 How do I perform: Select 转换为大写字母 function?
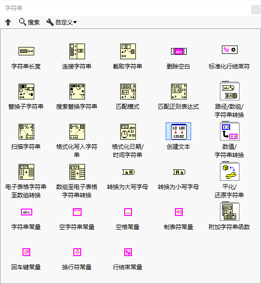tap(129, 172)
